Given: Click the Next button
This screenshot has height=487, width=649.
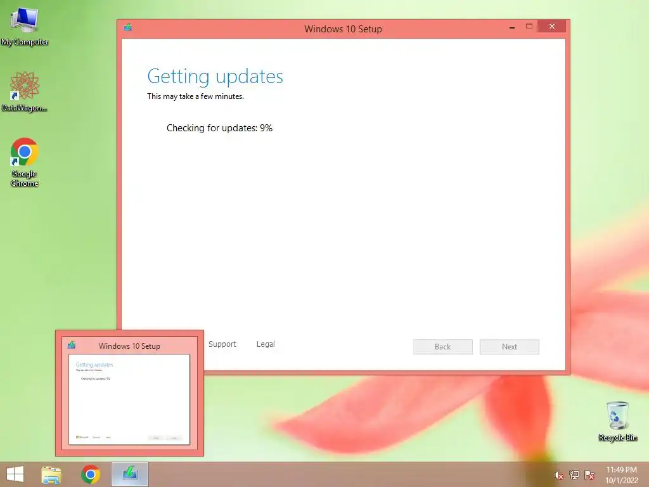Looking at the screenshot, I should [510, 347].
